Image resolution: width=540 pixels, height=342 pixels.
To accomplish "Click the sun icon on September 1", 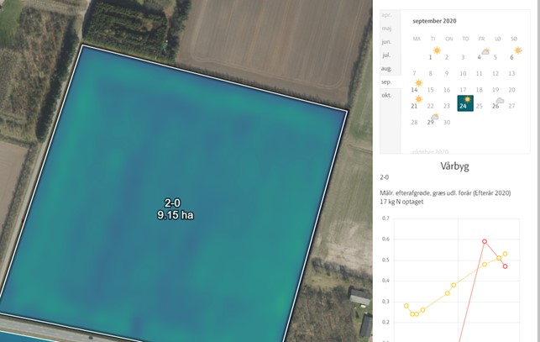I will (432, 51).
